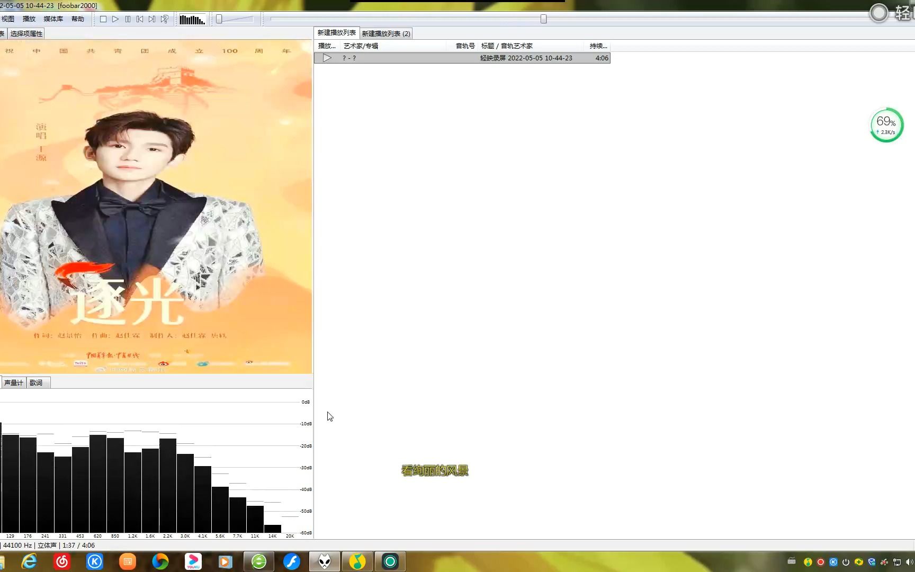
Task: Click the 1:37 / 4:06 playback time
Action: coord(78,546)
